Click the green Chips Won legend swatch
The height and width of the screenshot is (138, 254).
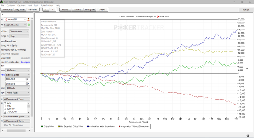(x=42, y=126)
